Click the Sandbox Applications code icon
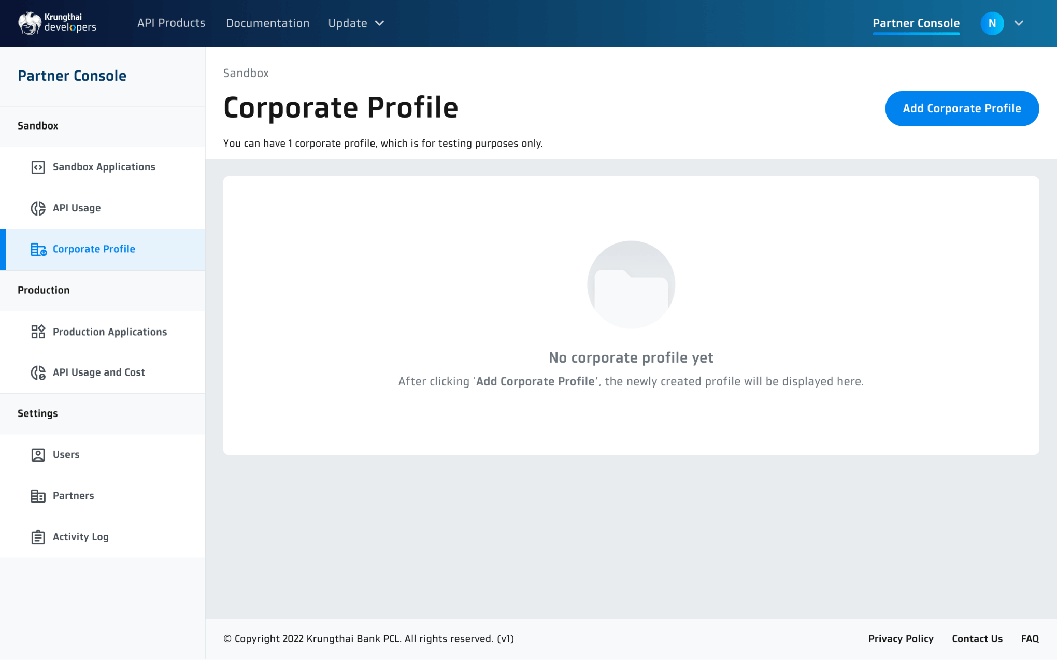 (x=38, y=167)
